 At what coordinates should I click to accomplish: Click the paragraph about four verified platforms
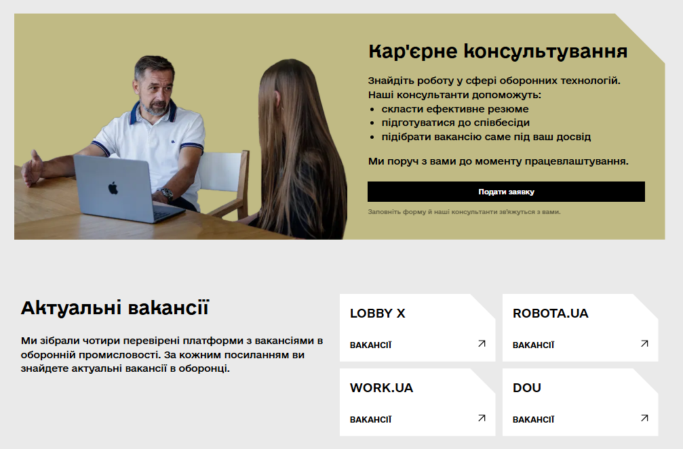[x=172, y=355]
